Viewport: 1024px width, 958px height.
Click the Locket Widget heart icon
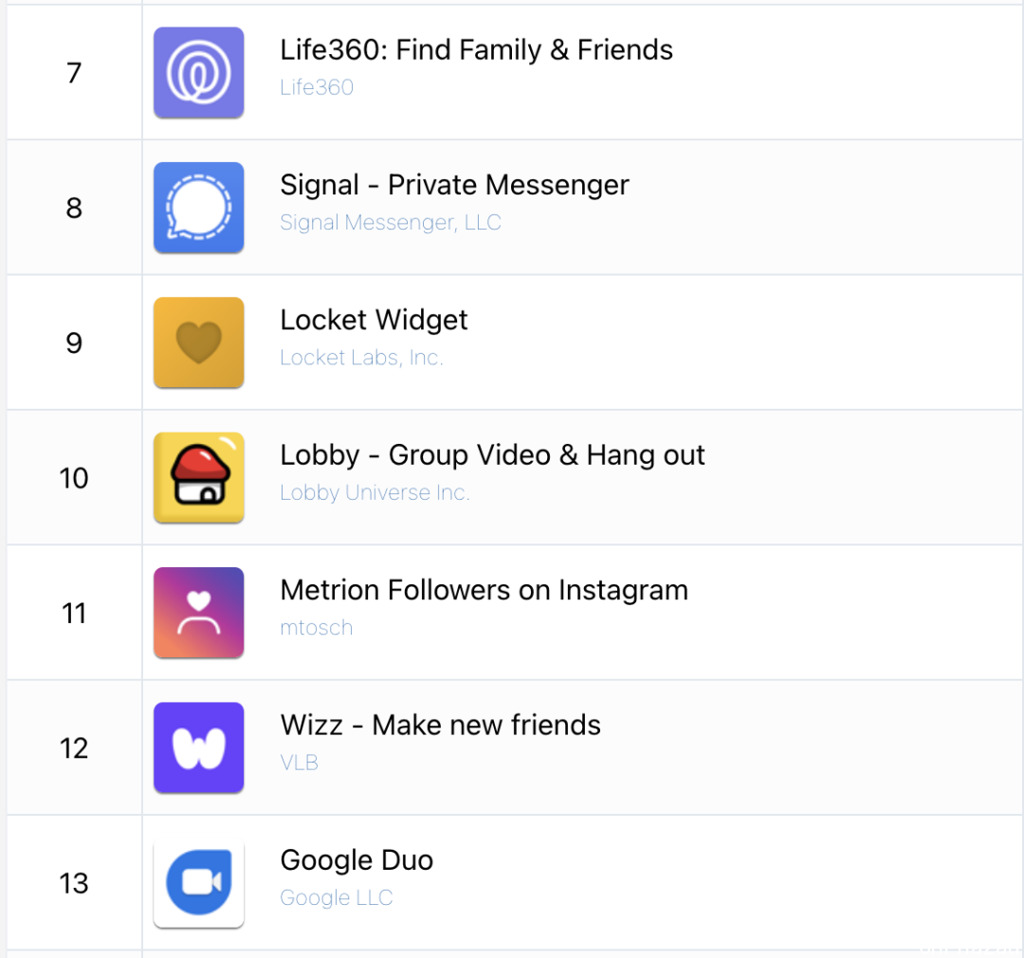coord(198,342)
